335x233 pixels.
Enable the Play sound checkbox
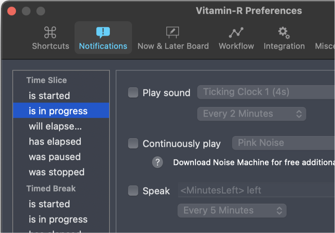[133, 92]
